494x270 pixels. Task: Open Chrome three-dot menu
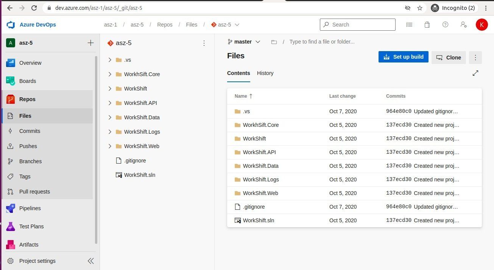(x=486, y=8)
